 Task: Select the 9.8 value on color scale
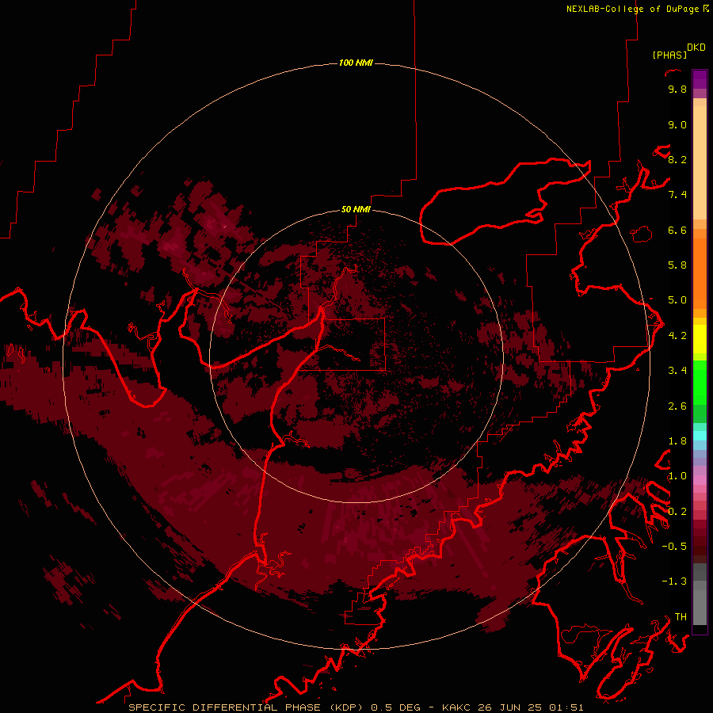coord(677,89)
